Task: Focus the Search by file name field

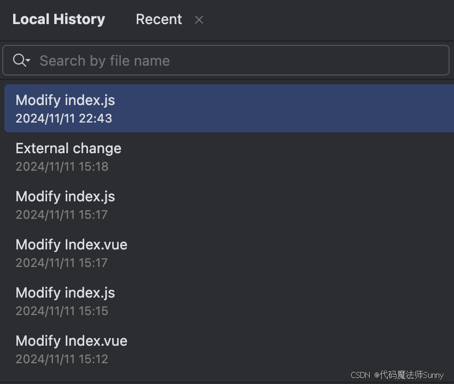Action: point(226,60)
